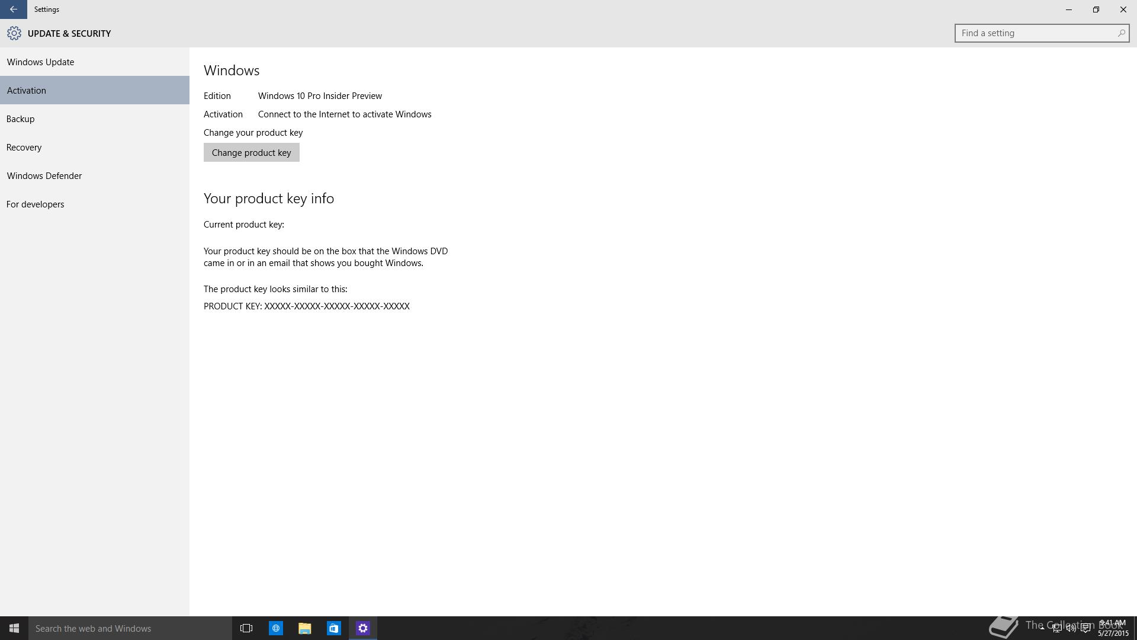The image size is (1137, 640).
Task: Click the sample PRODUCT KEY XXXXX text
Action: tap(307, 306)
